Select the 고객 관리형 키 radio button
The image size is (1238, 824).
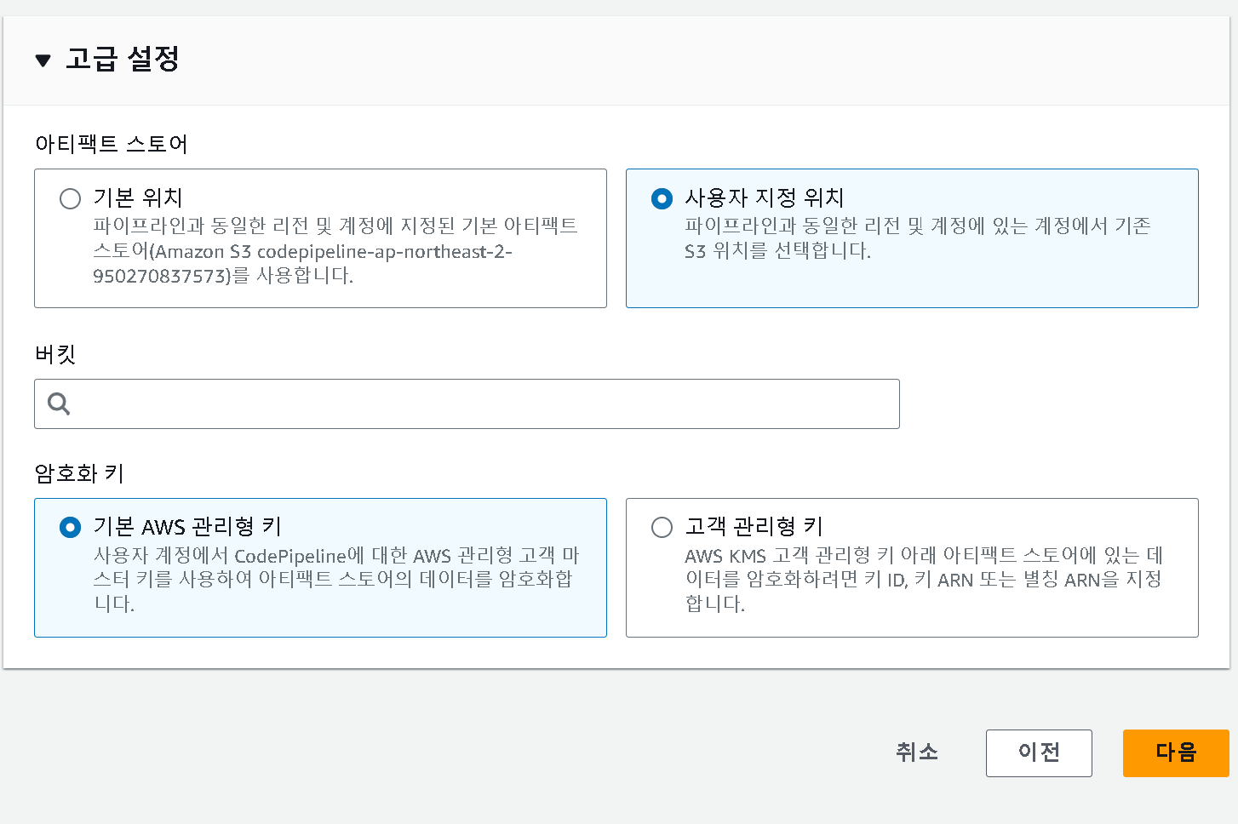(662, 528)
